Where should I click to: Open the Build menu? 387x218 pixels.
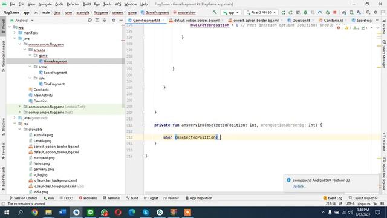coord(86,4)
